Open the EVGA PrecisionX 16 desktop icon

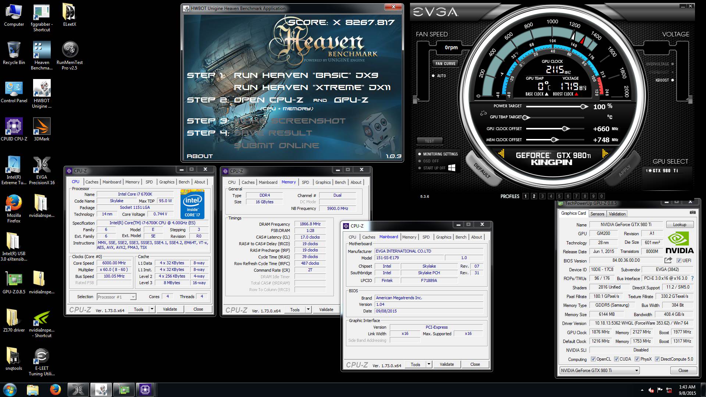42,170
